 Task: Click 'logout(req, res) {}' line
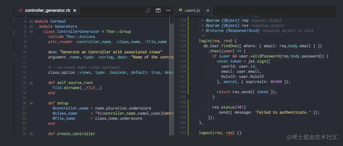[x=220, y=133]
